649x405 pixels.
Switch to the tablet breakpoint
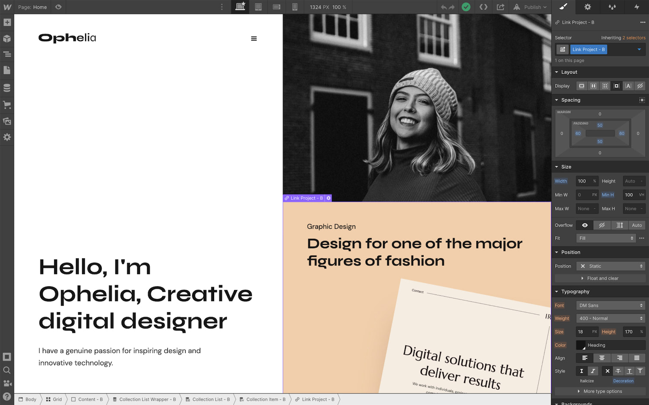pyautogui.click(x=258, y=7)
